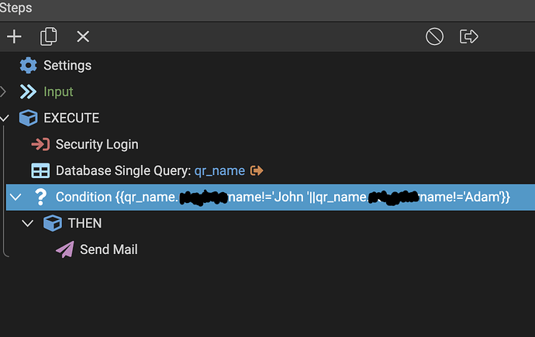Screen dimensions: 535x337
Task: Click the EXECUTE cube icon
Action: (x=29, y=118)
